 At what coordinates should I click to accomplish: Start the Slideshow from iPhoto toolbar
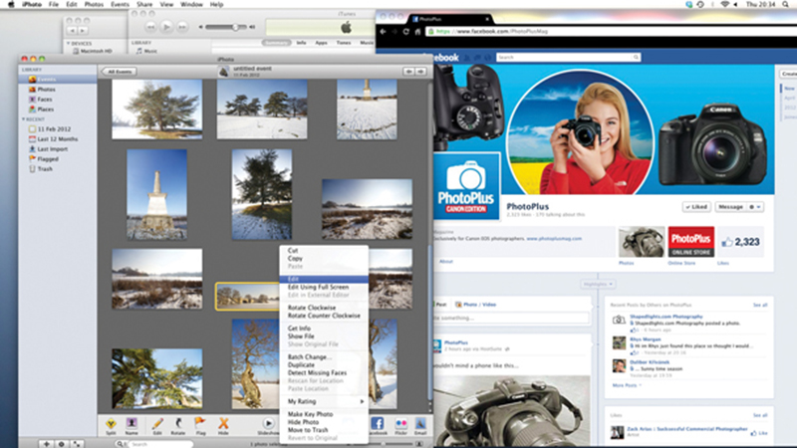(x=268, y=426)
